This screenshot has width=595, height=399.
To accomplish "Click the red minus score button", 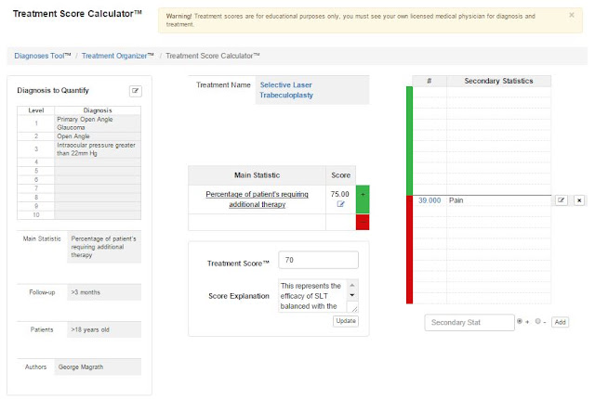I will tap(363, 222).
